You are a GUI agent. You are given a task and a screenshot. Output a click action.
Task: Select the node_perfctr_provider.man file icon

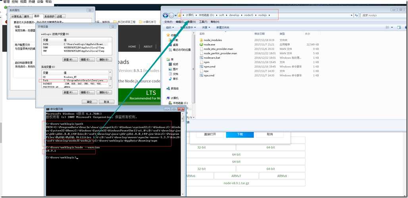201,53
